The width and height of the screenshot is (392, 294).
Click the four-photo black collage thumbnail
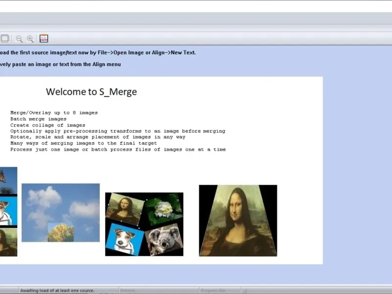(144, 224)
